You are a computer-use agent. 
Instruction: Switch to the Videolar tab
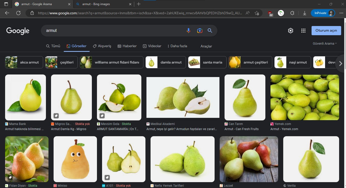coord(152,46)
